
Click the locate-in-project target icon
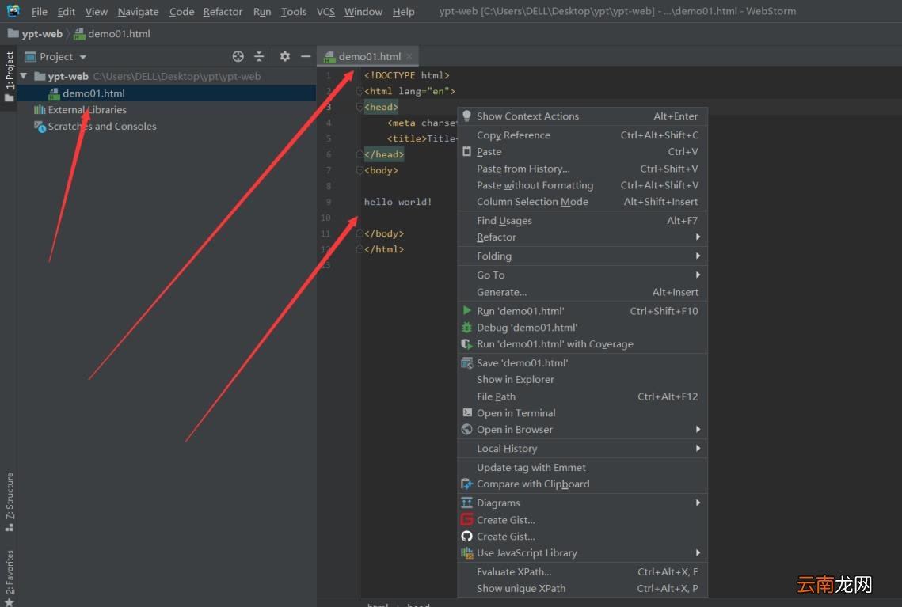238,56
